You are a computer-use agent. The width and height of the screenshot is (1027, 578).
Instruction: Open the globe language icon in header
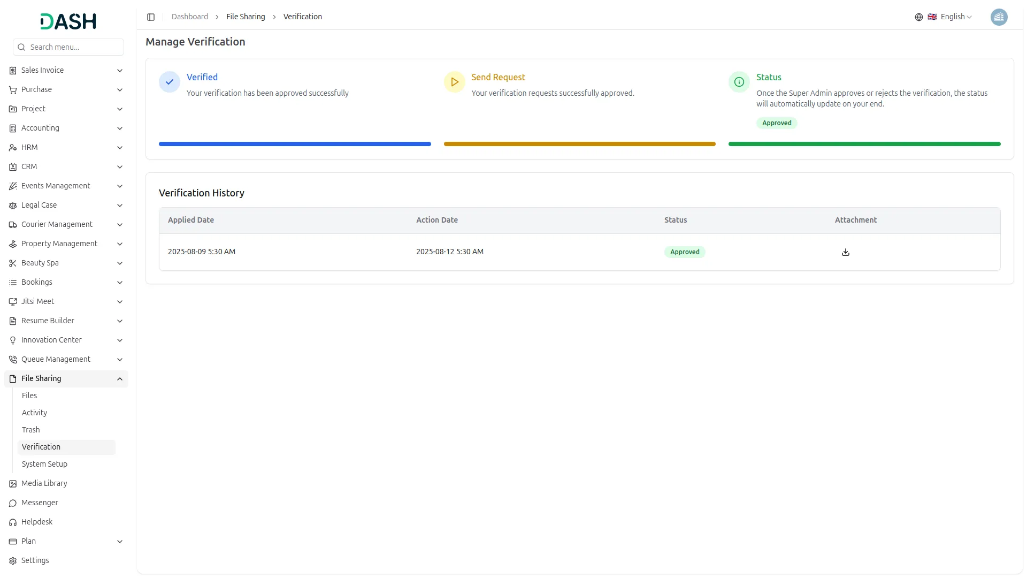(918, 17)
